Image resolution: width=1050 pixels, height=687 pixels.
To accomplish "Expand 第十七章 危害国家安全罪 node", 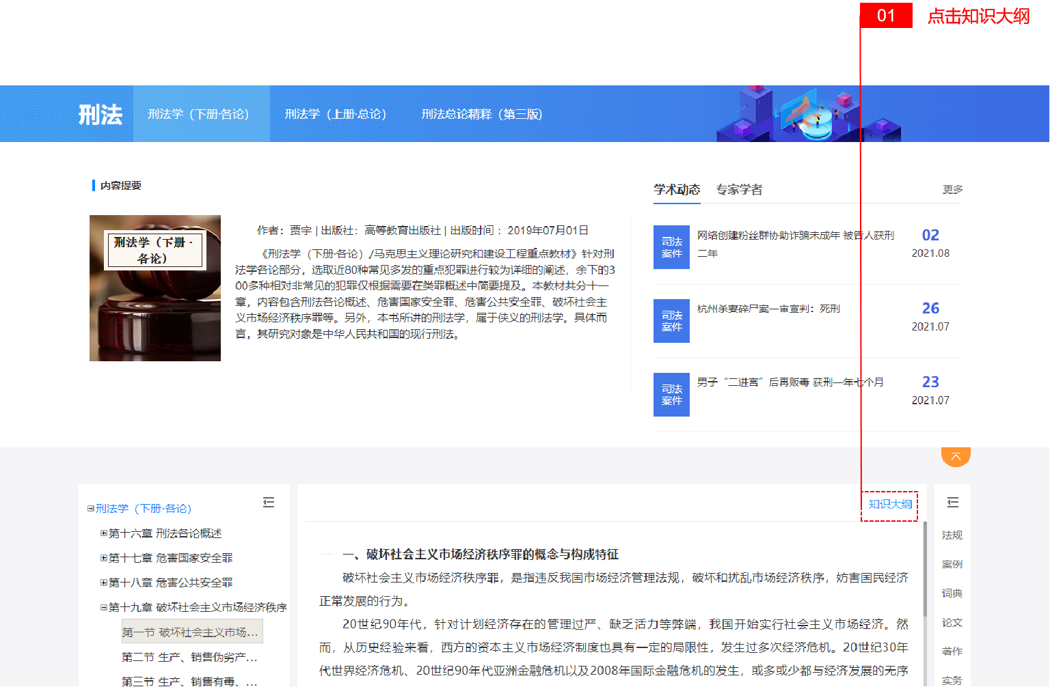I will point(104,558).
